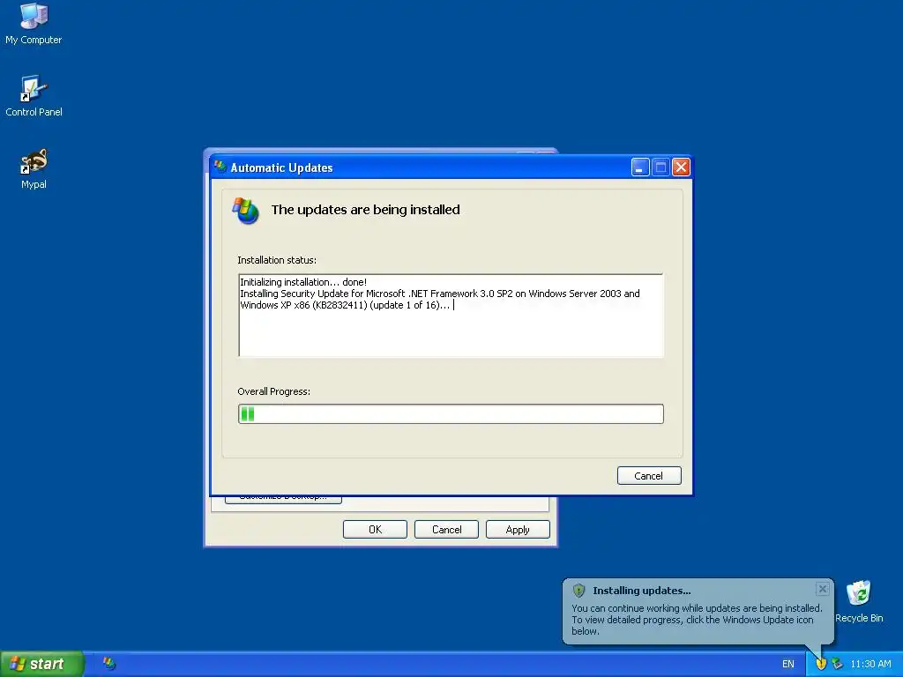Open the Control Panel desktop shortcut

(x=34, y=95)
